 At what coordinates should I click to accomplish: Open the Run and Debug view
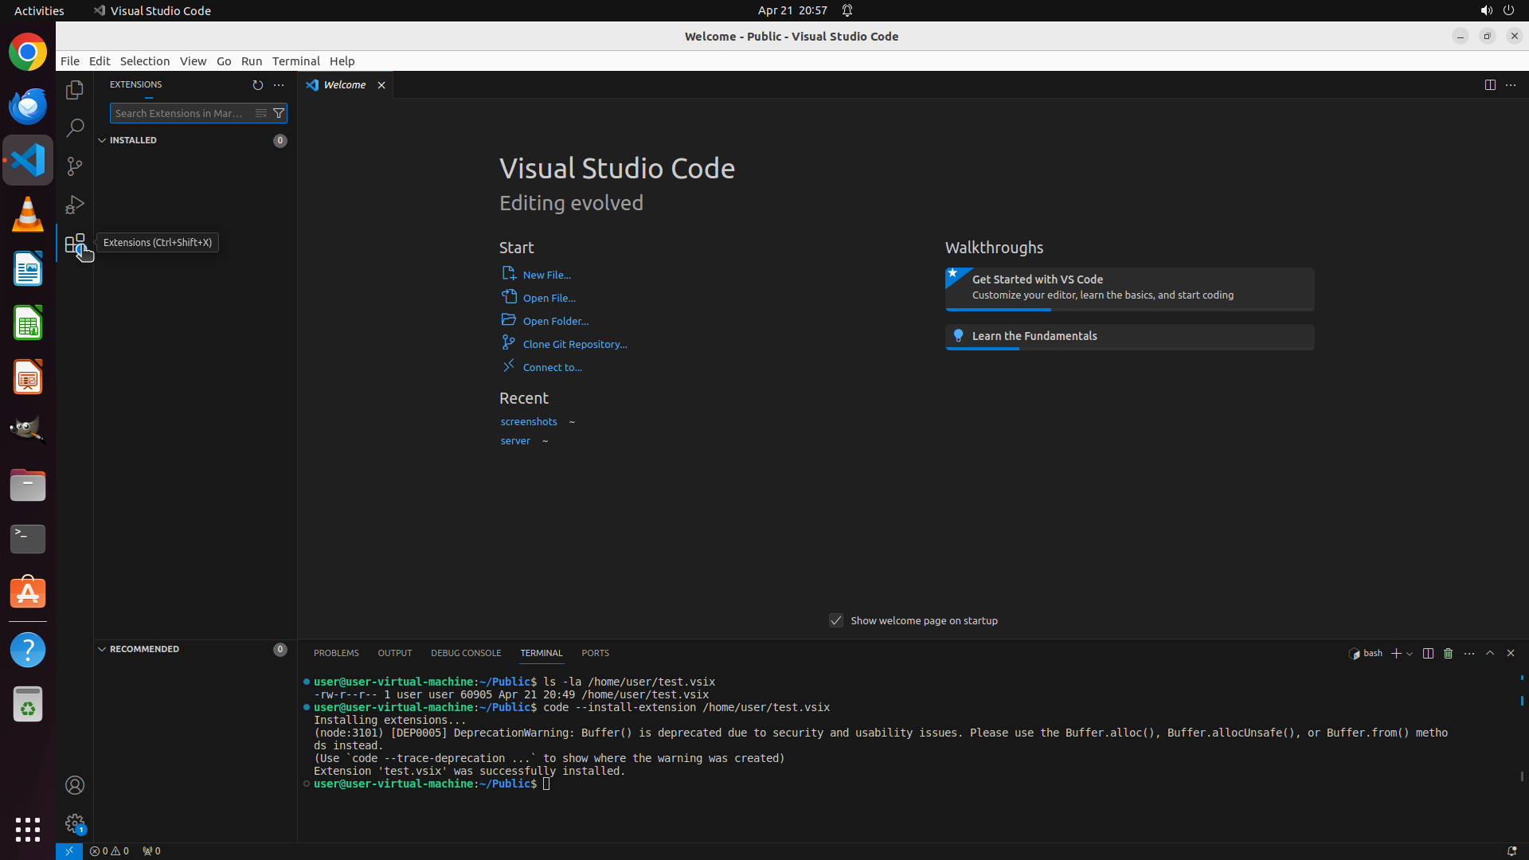75,205
